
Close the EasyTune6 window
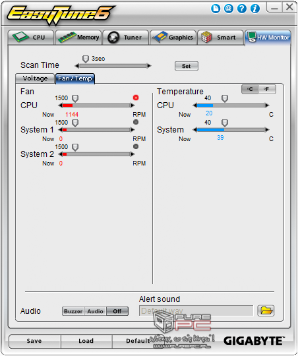click(x=289, y=7)
